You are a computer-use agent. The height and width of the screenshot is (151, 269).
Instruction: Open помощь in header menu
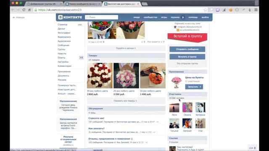pyautogui.click(x=193, y=17)
